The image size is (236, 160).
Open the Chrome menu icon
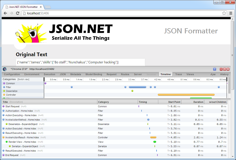(231, 13)
